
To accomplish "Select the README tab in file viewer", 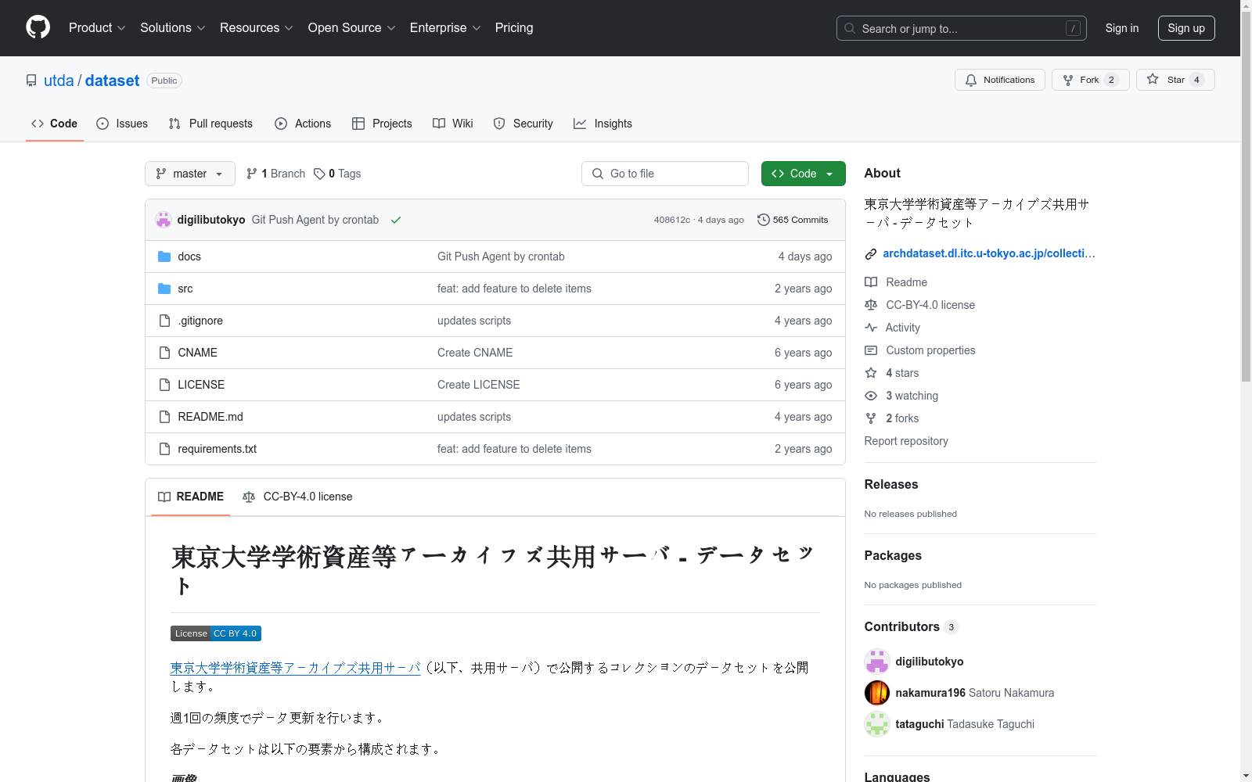I will tap(191, 497).
